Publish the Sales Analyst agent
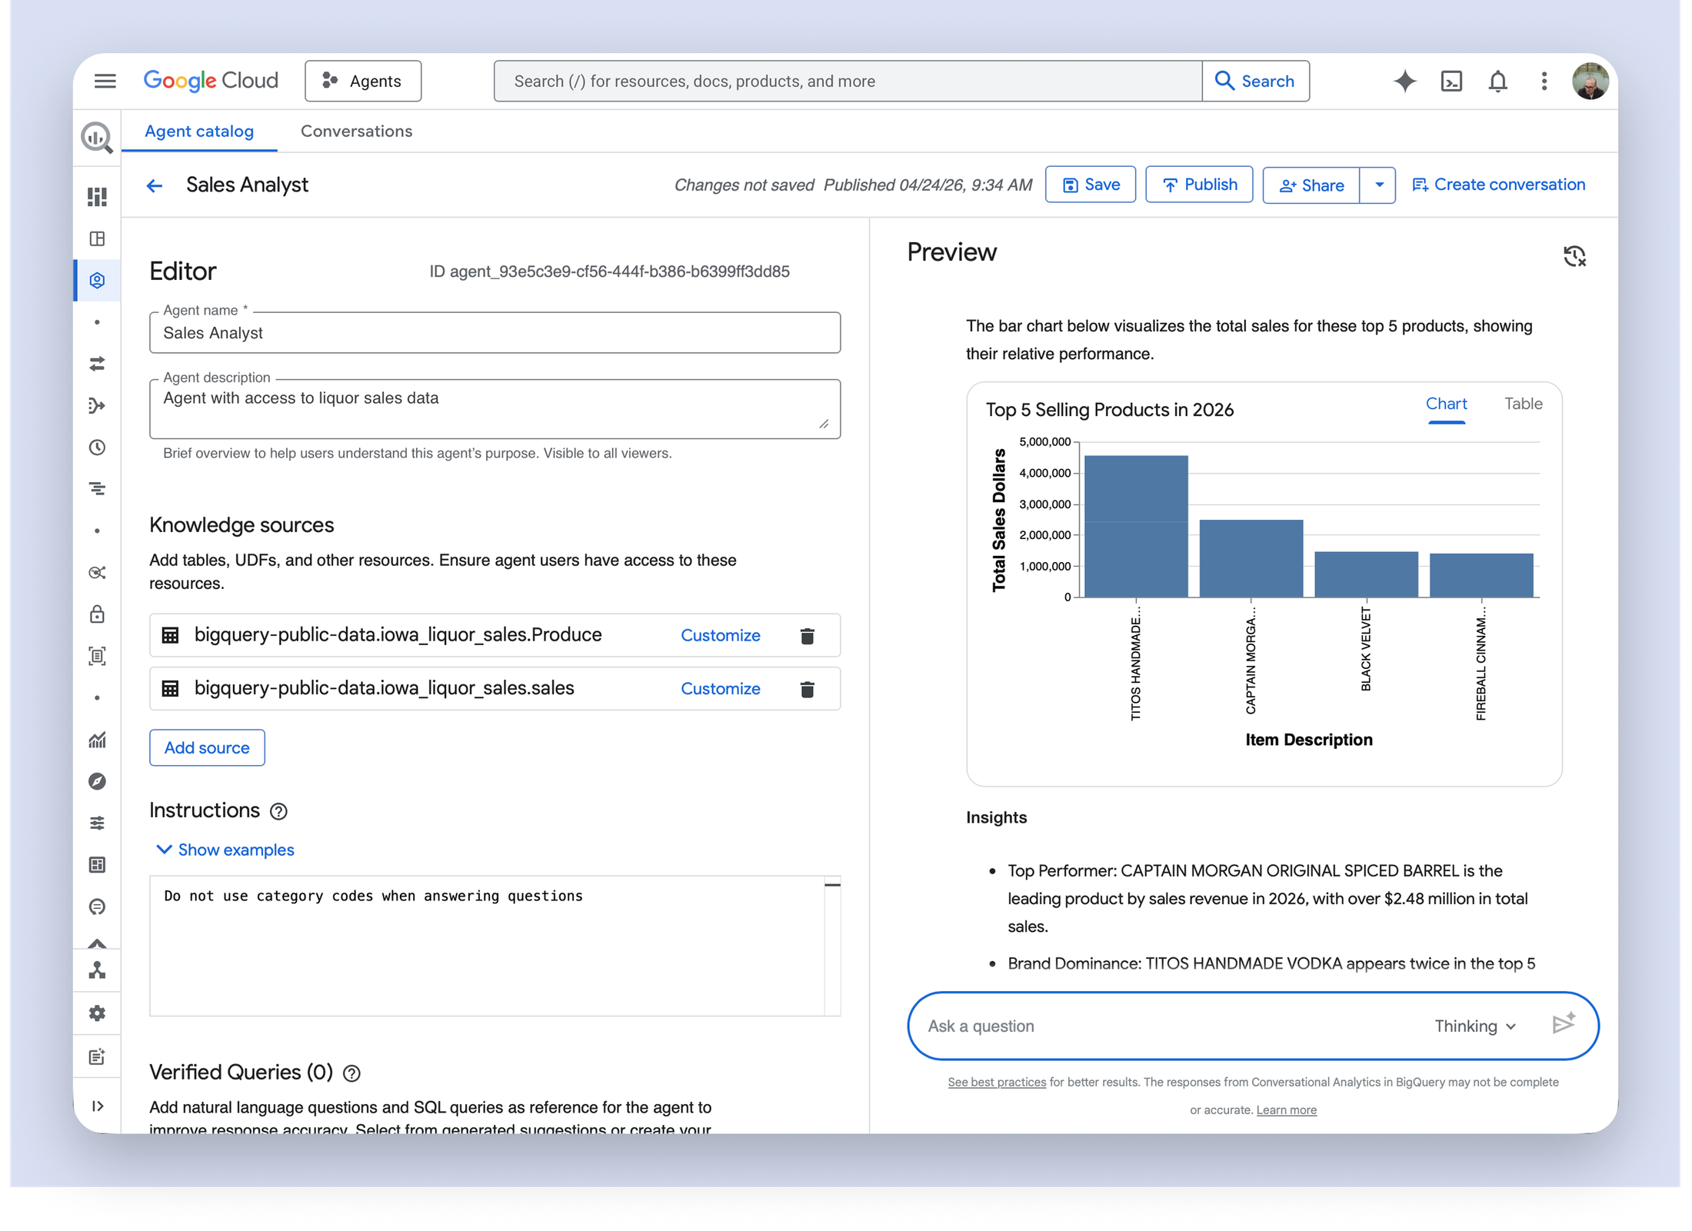Viewport: 1692px width, 1231px height. (1198, 185)
